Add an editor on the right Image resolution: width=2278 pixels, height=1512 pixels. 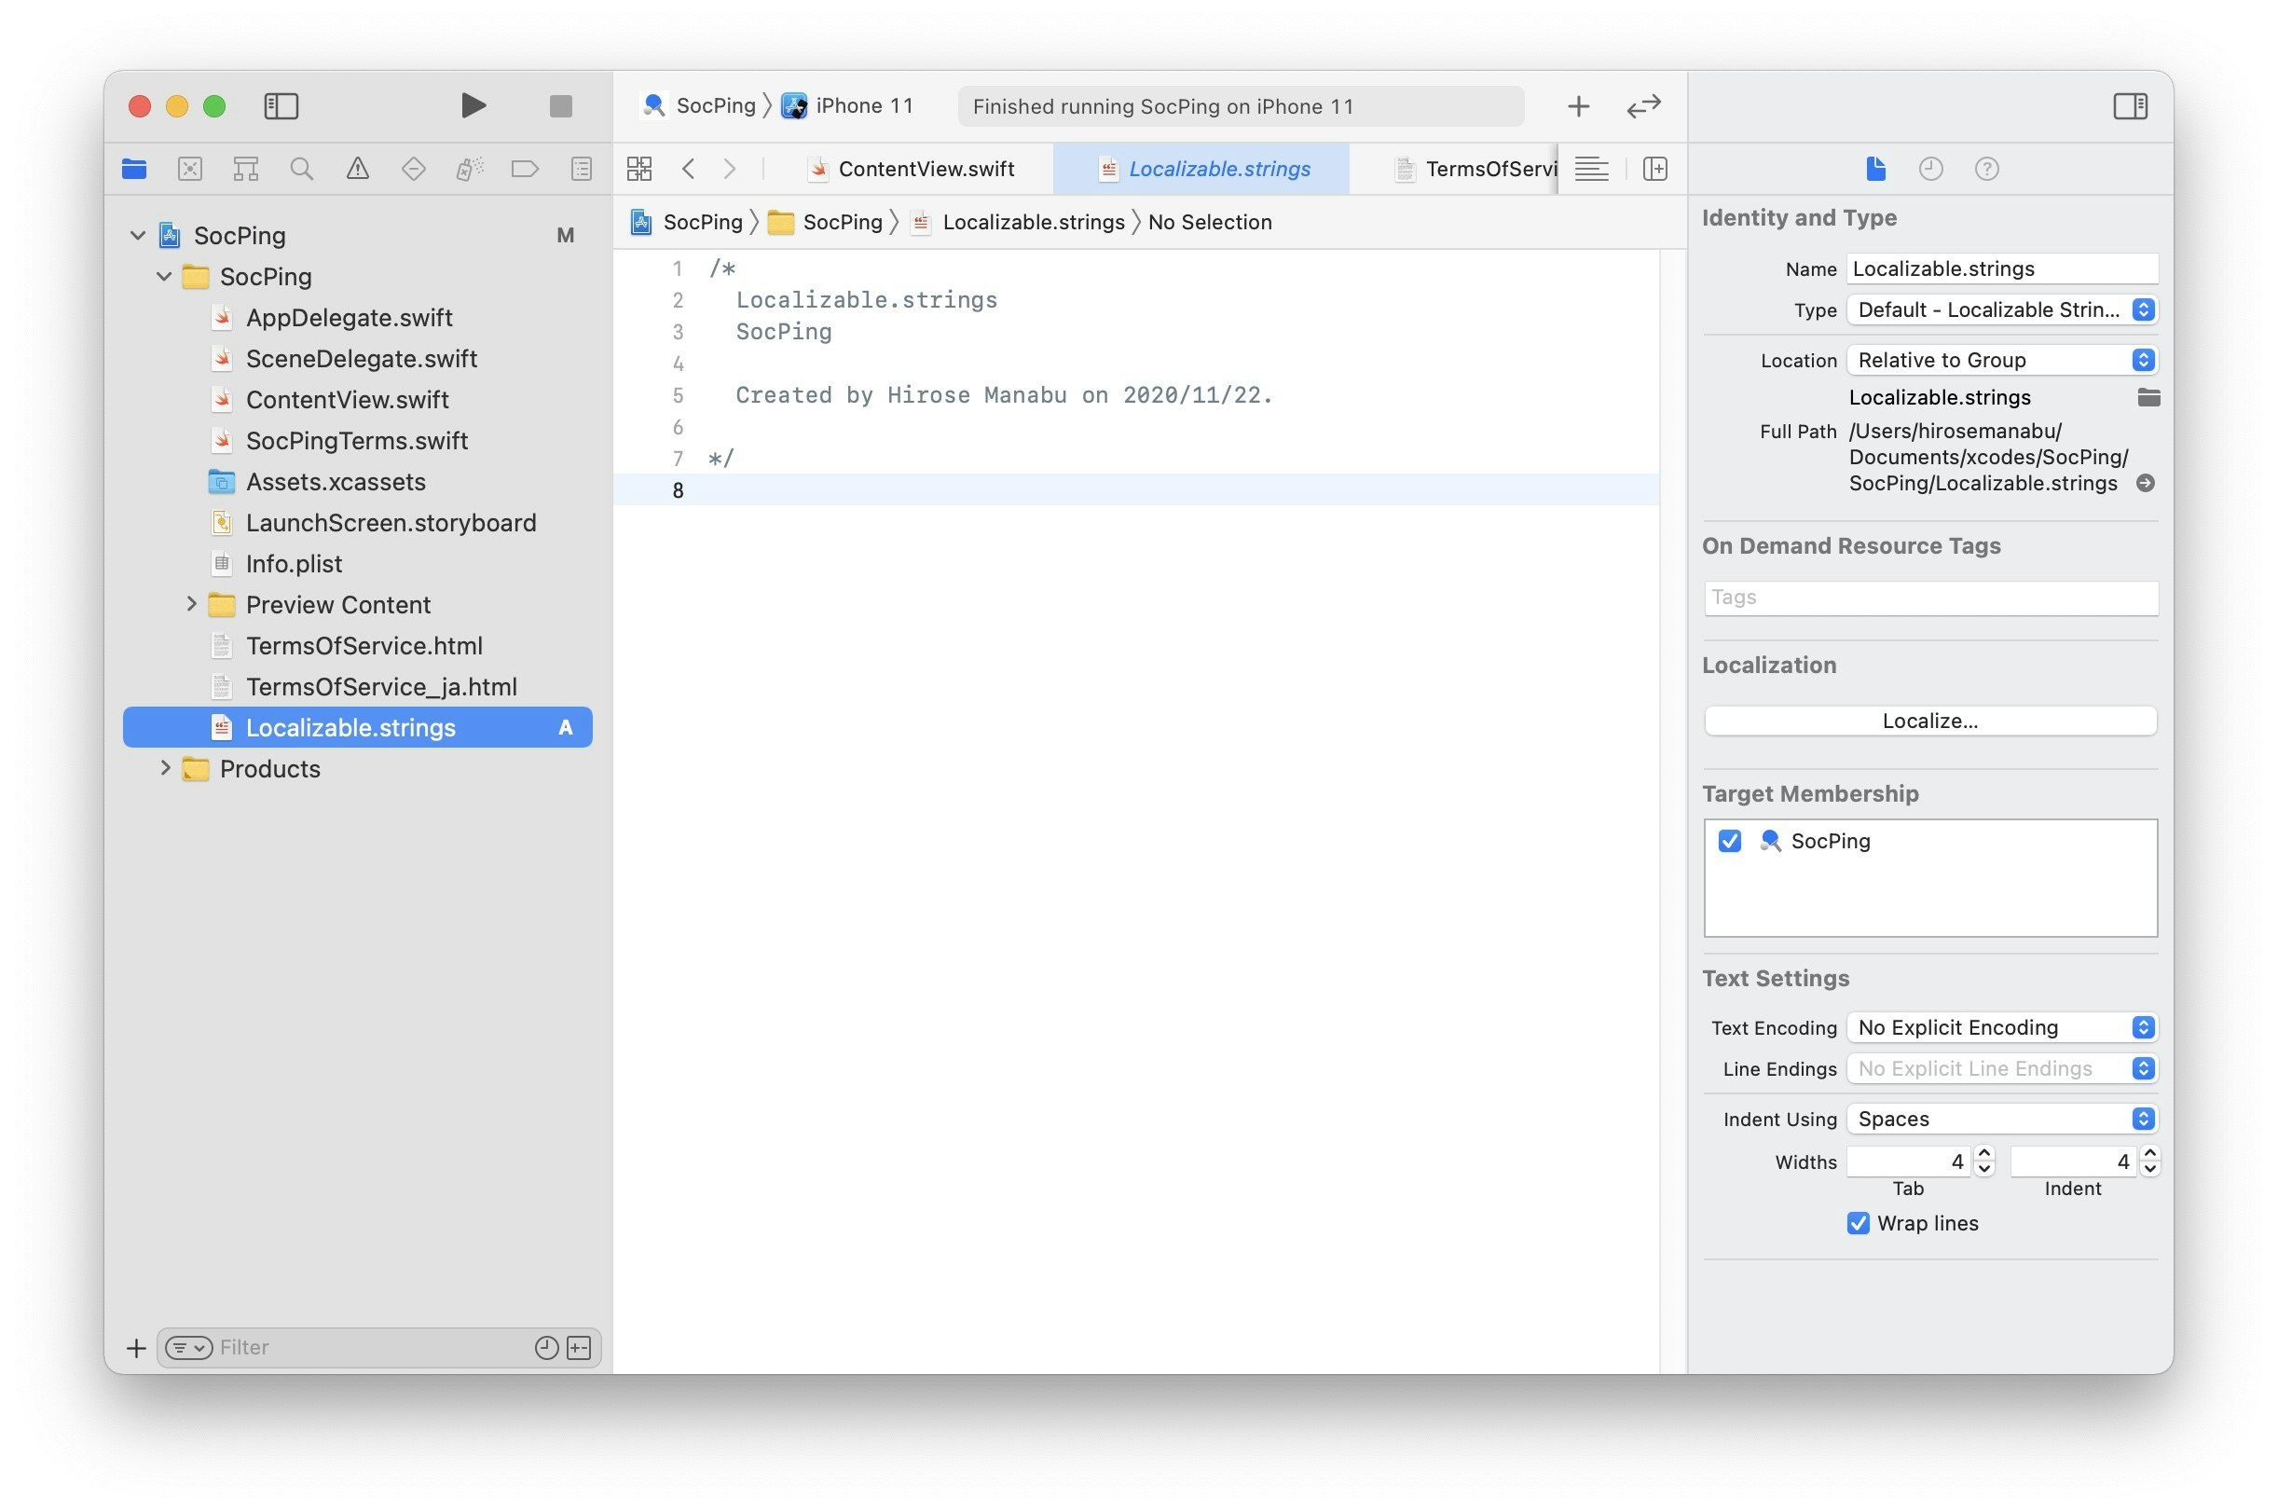coord(1654,169)
